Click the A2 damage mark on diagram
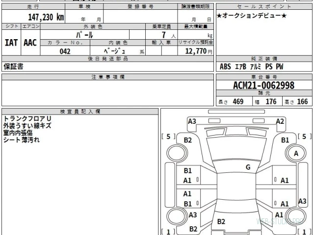Viewport: 314px width, 235px height. [x=280, y=121]
